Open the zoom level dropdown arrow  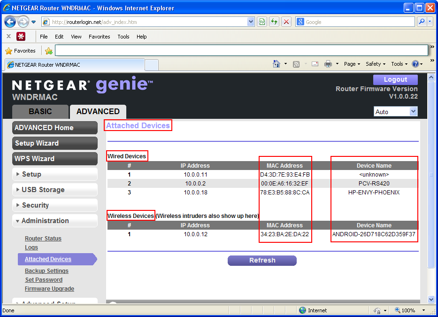424,310
